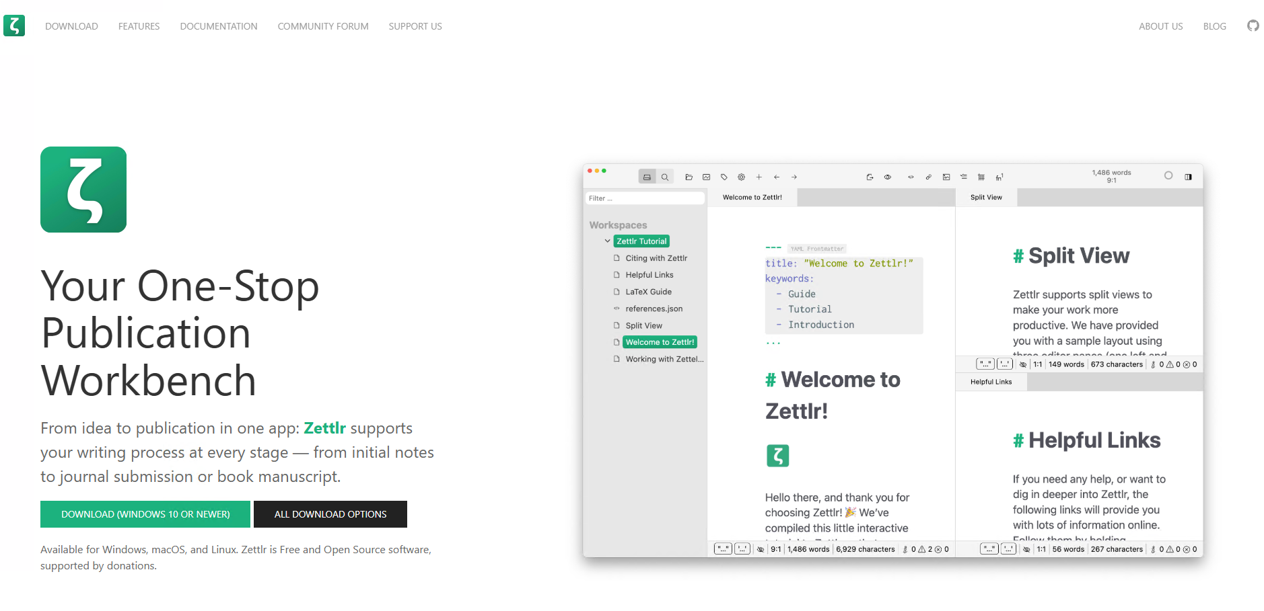
Task: Go back with the left arrow icon
Action: (x=777, y=177)
